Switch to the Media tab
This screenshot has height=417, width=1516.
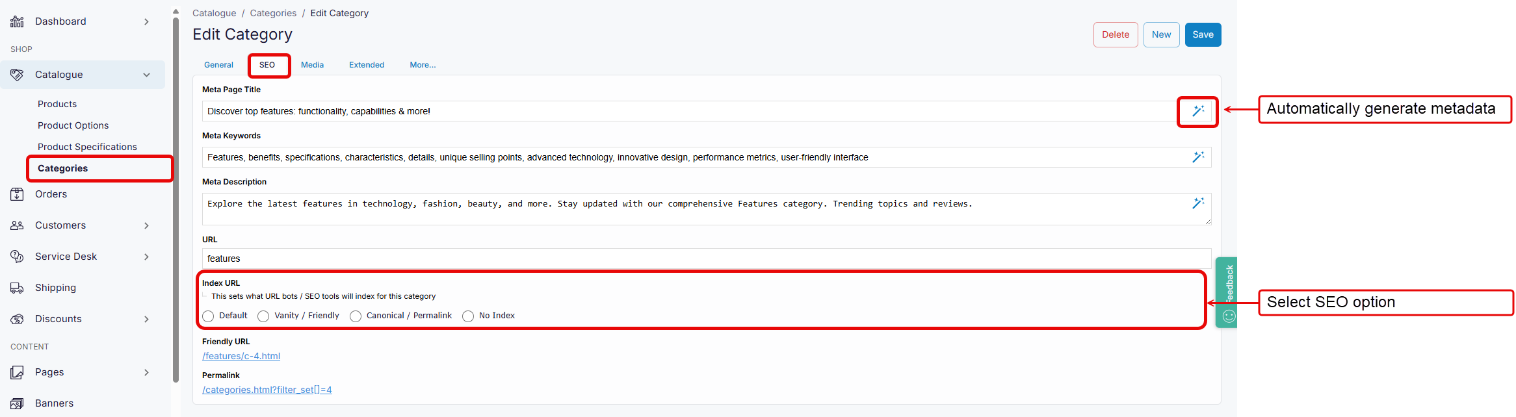pyautogui.click(x=312, y=65)
